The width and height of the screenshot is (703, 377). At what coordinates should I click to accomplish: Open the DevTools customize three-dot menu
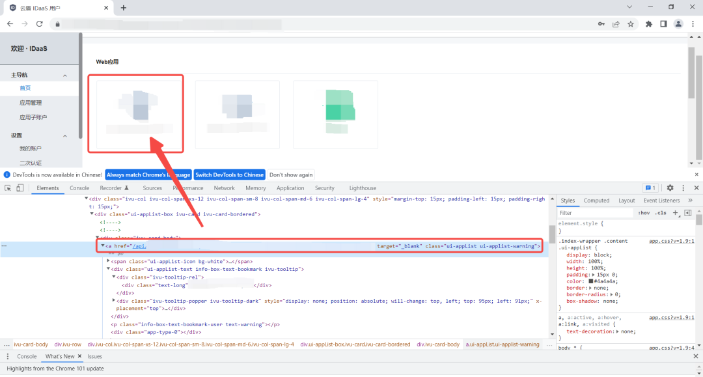pos(683,188)
